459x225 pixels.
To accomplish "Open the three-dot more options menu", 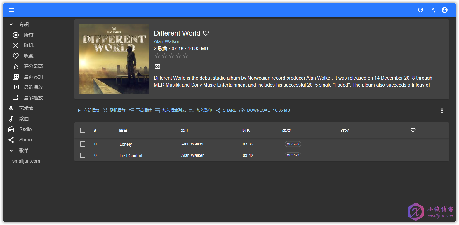I will [442, 111].
